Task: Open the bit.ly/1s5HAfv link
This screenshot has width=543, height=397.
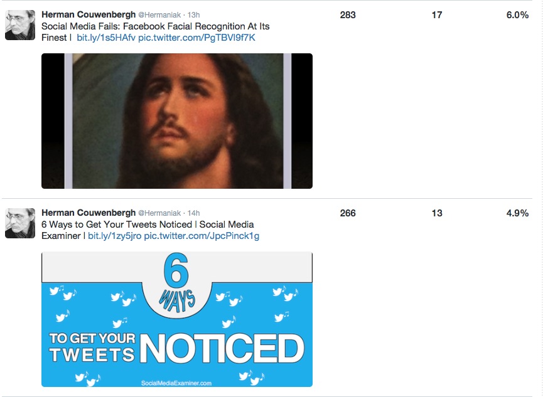Action: [106, 38]
